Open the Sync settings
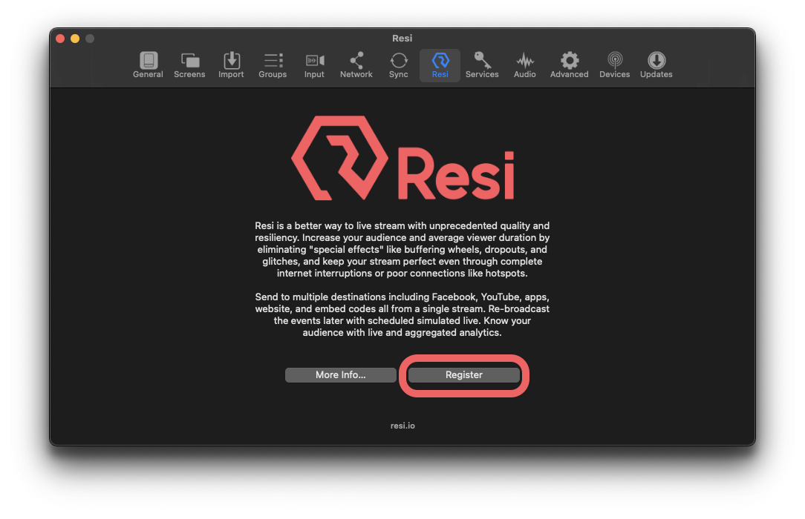The image size is (805, 519). (398, 65)
